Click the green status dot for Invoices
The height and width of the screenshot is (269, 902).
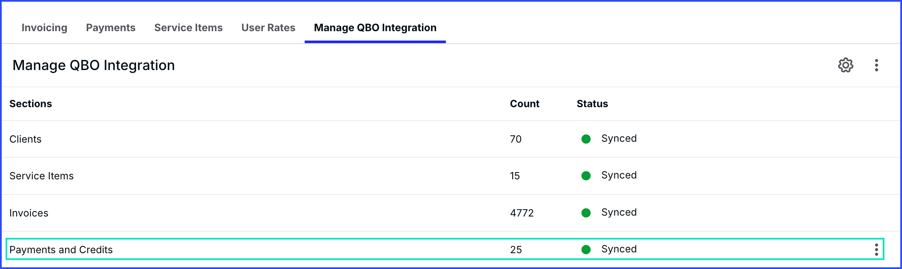pos(586,213)
